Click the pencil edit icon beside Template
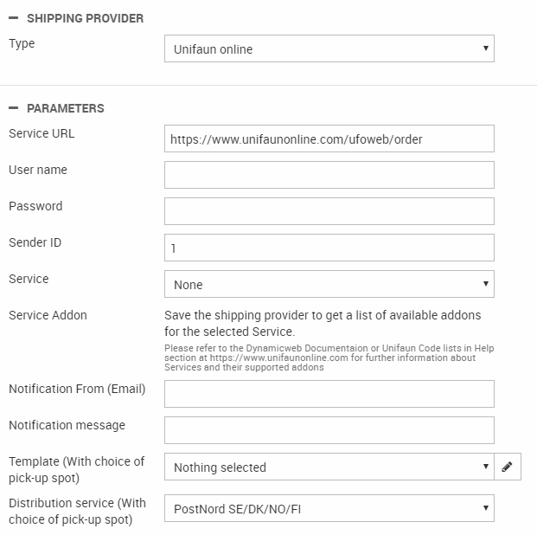The height and width of the screenshot is (535, 537). 507,467
